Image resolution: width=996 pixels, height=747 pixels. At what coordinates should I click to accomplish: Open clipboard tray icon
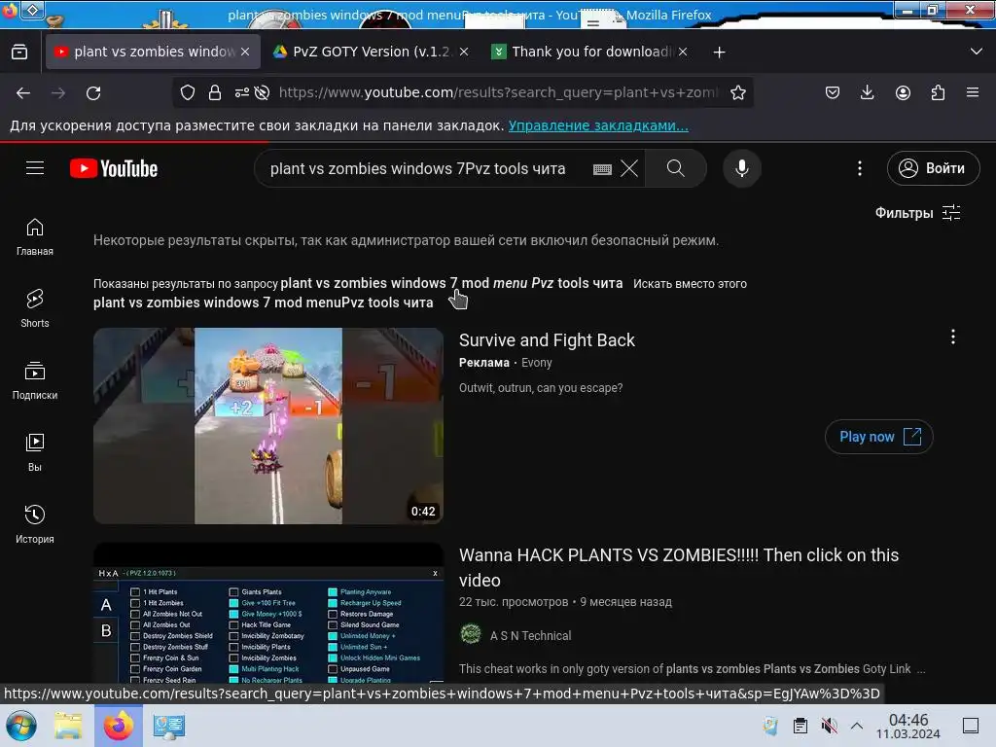pos(800,726)
